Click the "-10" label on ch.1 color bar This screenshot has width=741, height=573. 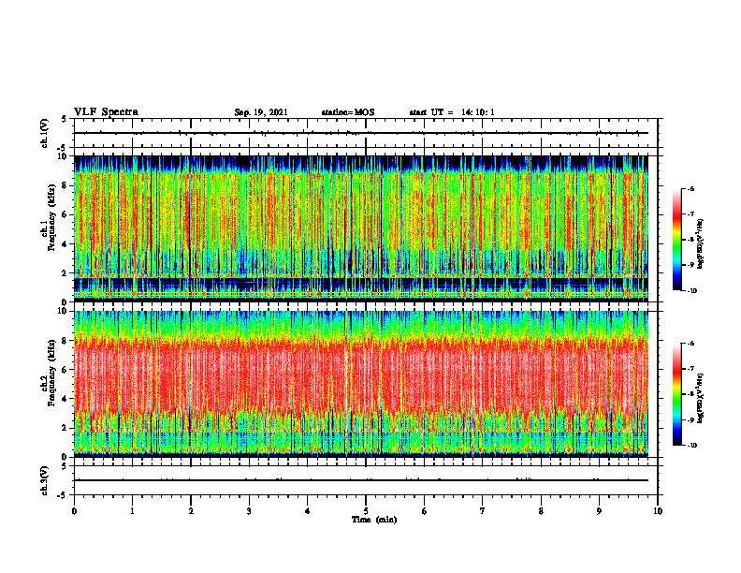[692, 291]
